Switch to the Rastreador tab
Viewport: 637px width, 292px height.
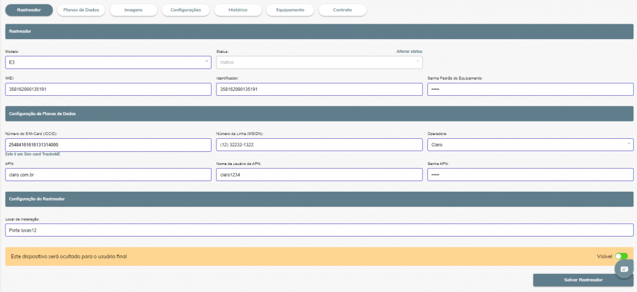point(29,10)
